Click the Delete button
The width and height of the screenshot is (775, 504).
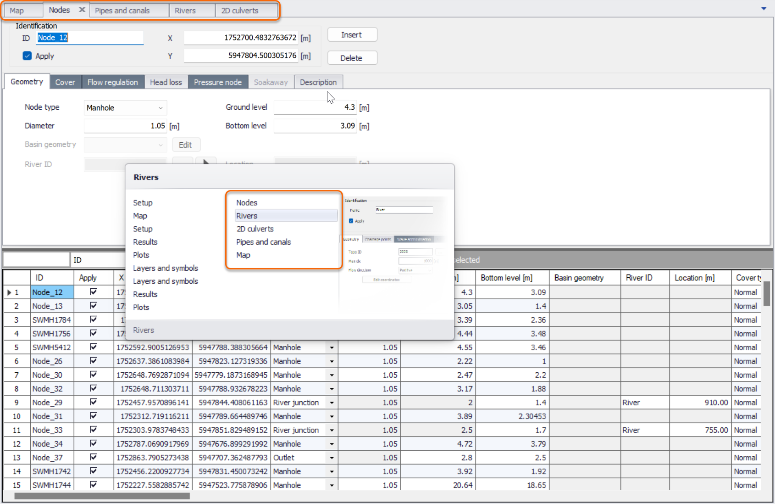(x=352, y=58)
